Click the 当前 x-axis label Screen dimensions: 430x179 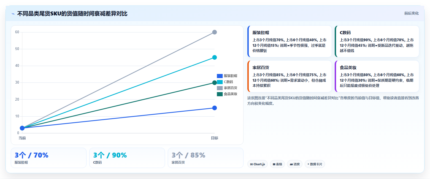[x=22, y=138]
